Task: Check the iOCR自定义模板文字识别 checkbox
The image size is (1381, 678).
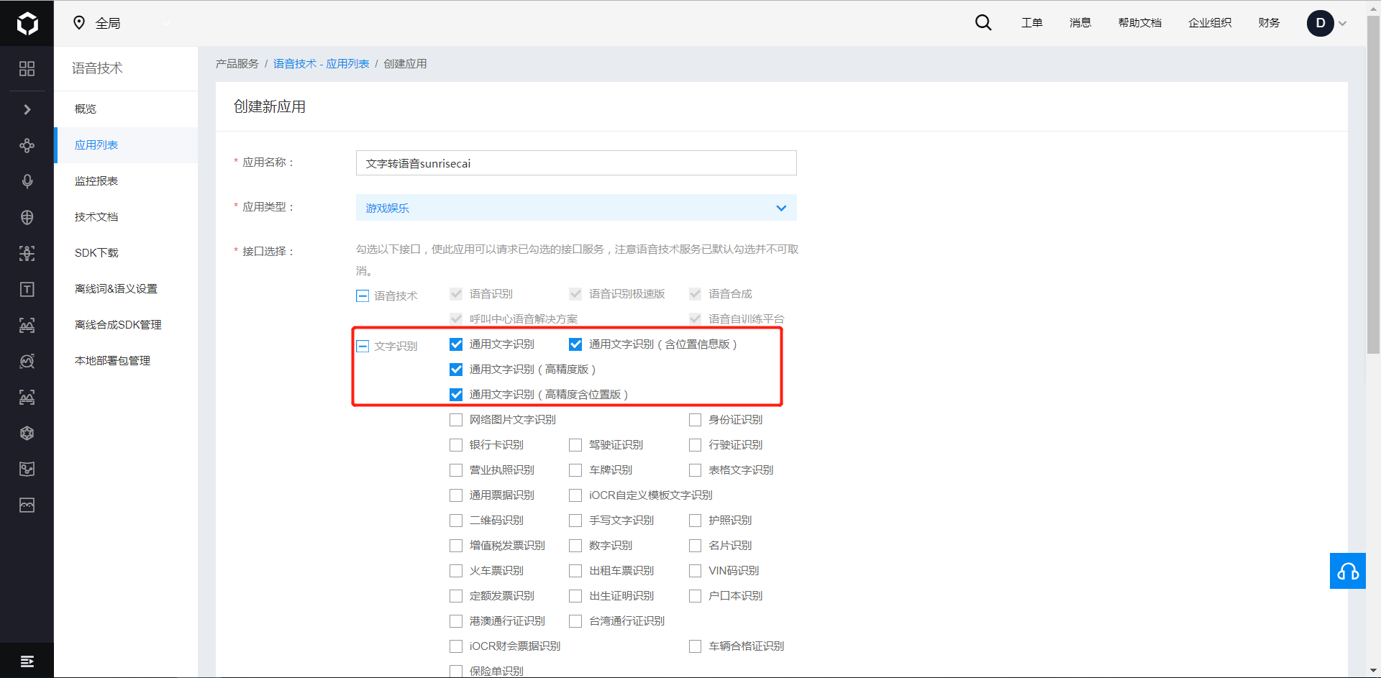Action: [x=575, y=495]
